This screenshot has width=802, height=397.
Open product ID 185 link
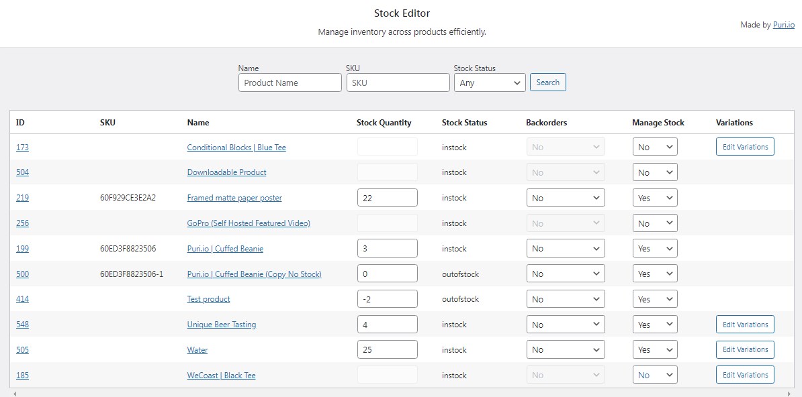click(x=23, y=376)
